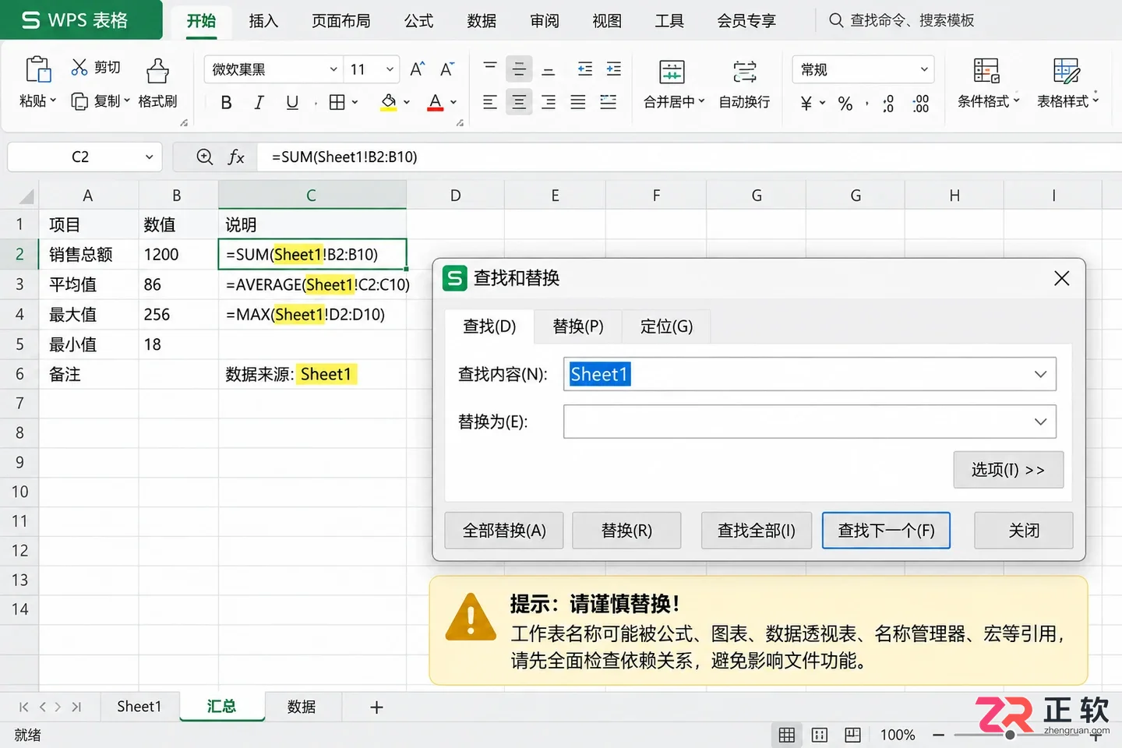Expand the 查找内容 dropdown arrow
The image size is (1122, 748).
point(1040,375)
